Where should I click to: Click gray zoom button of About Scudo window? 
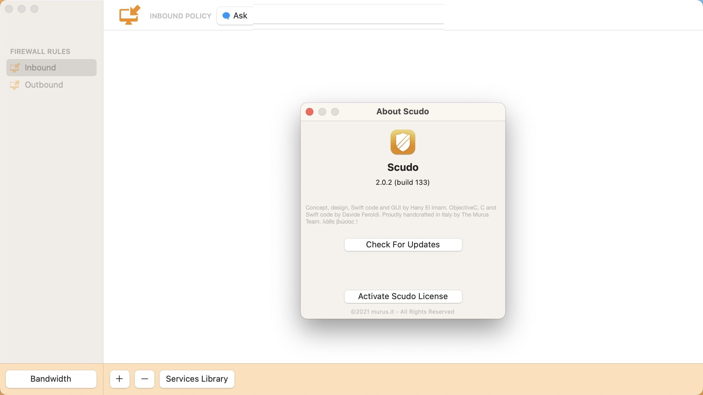[335, 112]
